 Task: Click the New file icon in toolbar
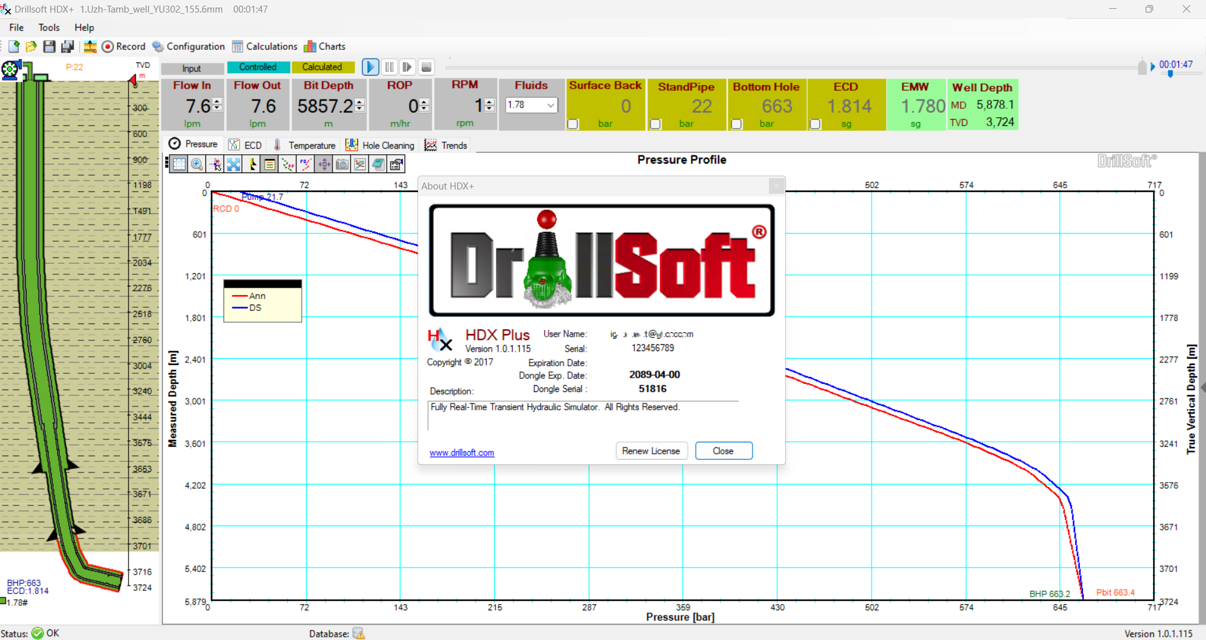(x=14, y=47)
